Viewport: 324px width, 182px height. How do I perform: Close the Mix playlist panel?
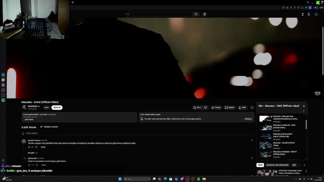pos(304,106)
